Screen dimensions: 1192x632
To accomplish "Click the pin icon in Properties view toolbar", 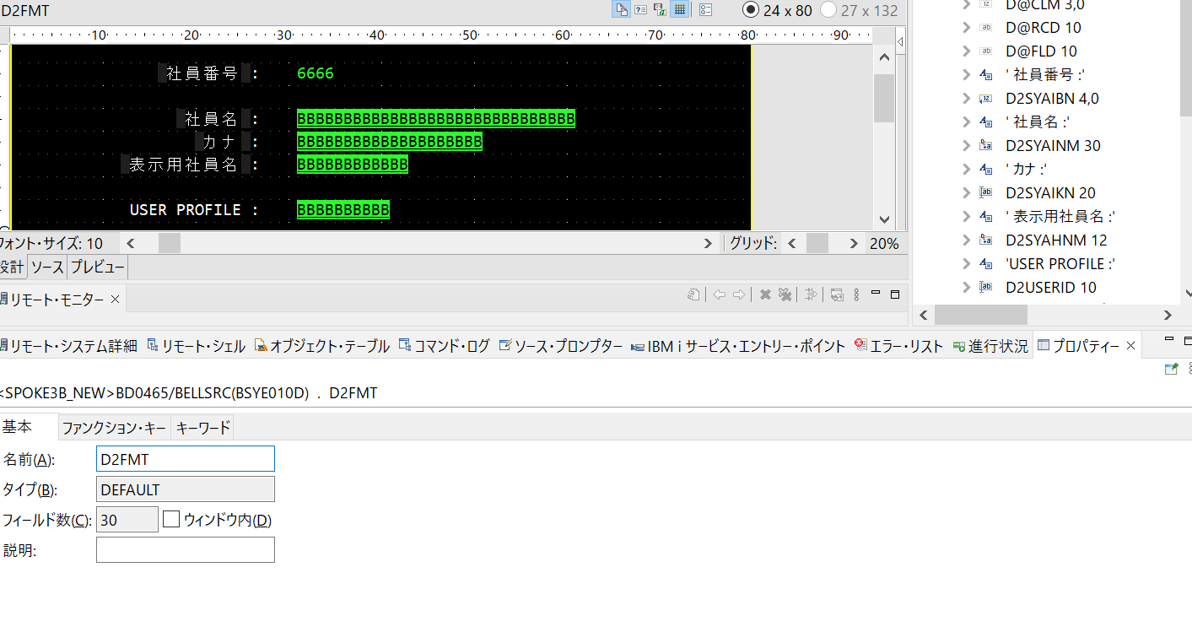I will [1171, 369].
